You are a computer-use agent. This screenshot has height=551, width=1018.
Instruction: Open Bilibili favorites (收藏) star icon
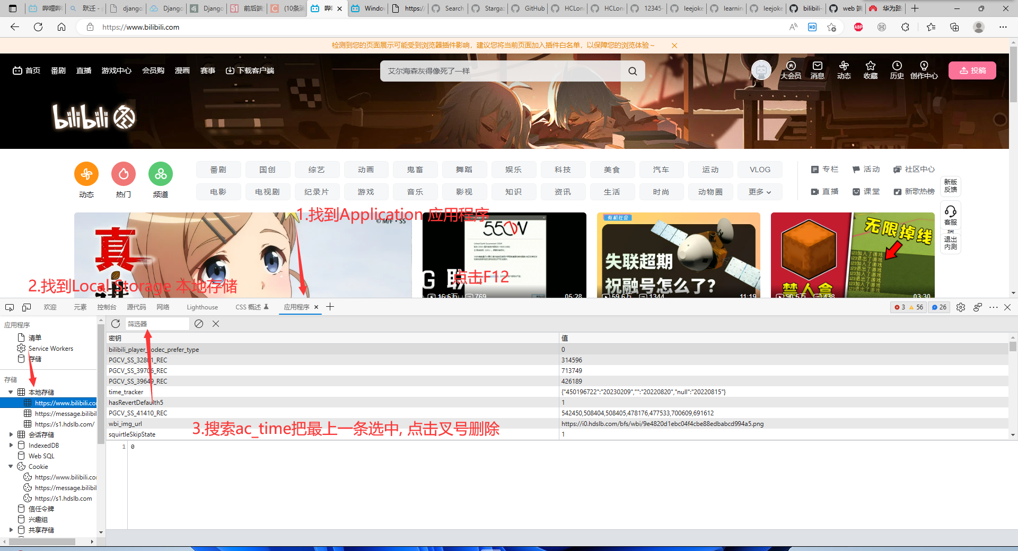tap(870, 70)
